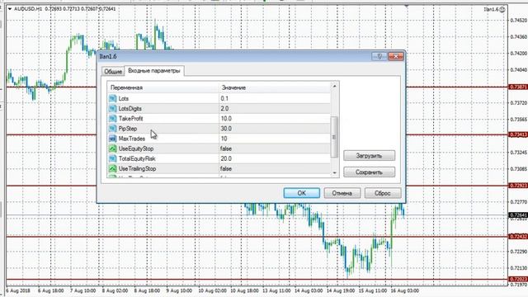Select the LotsDigits variable name

tap(130, 108)
